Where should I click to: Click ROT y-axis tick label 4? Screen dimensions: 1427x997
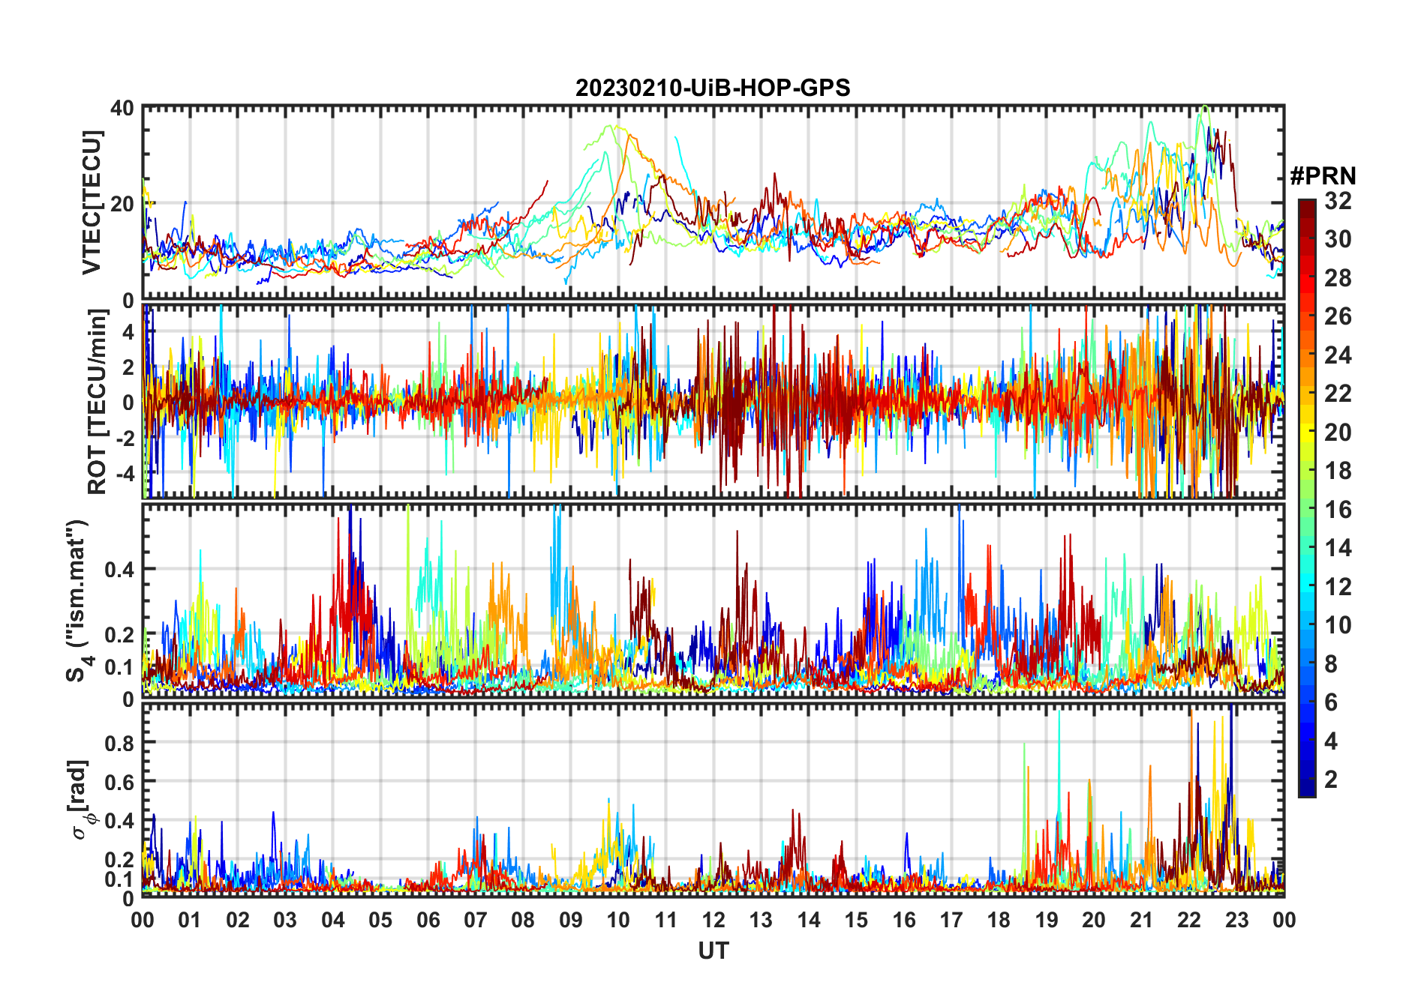(x=129, y=331)
